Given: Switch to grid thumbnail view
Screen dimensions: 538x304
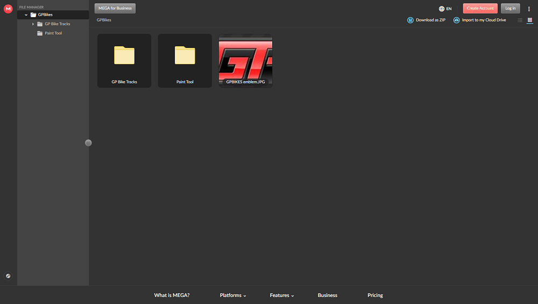Looking at the screenshot, I should click(x=530, y=20).
